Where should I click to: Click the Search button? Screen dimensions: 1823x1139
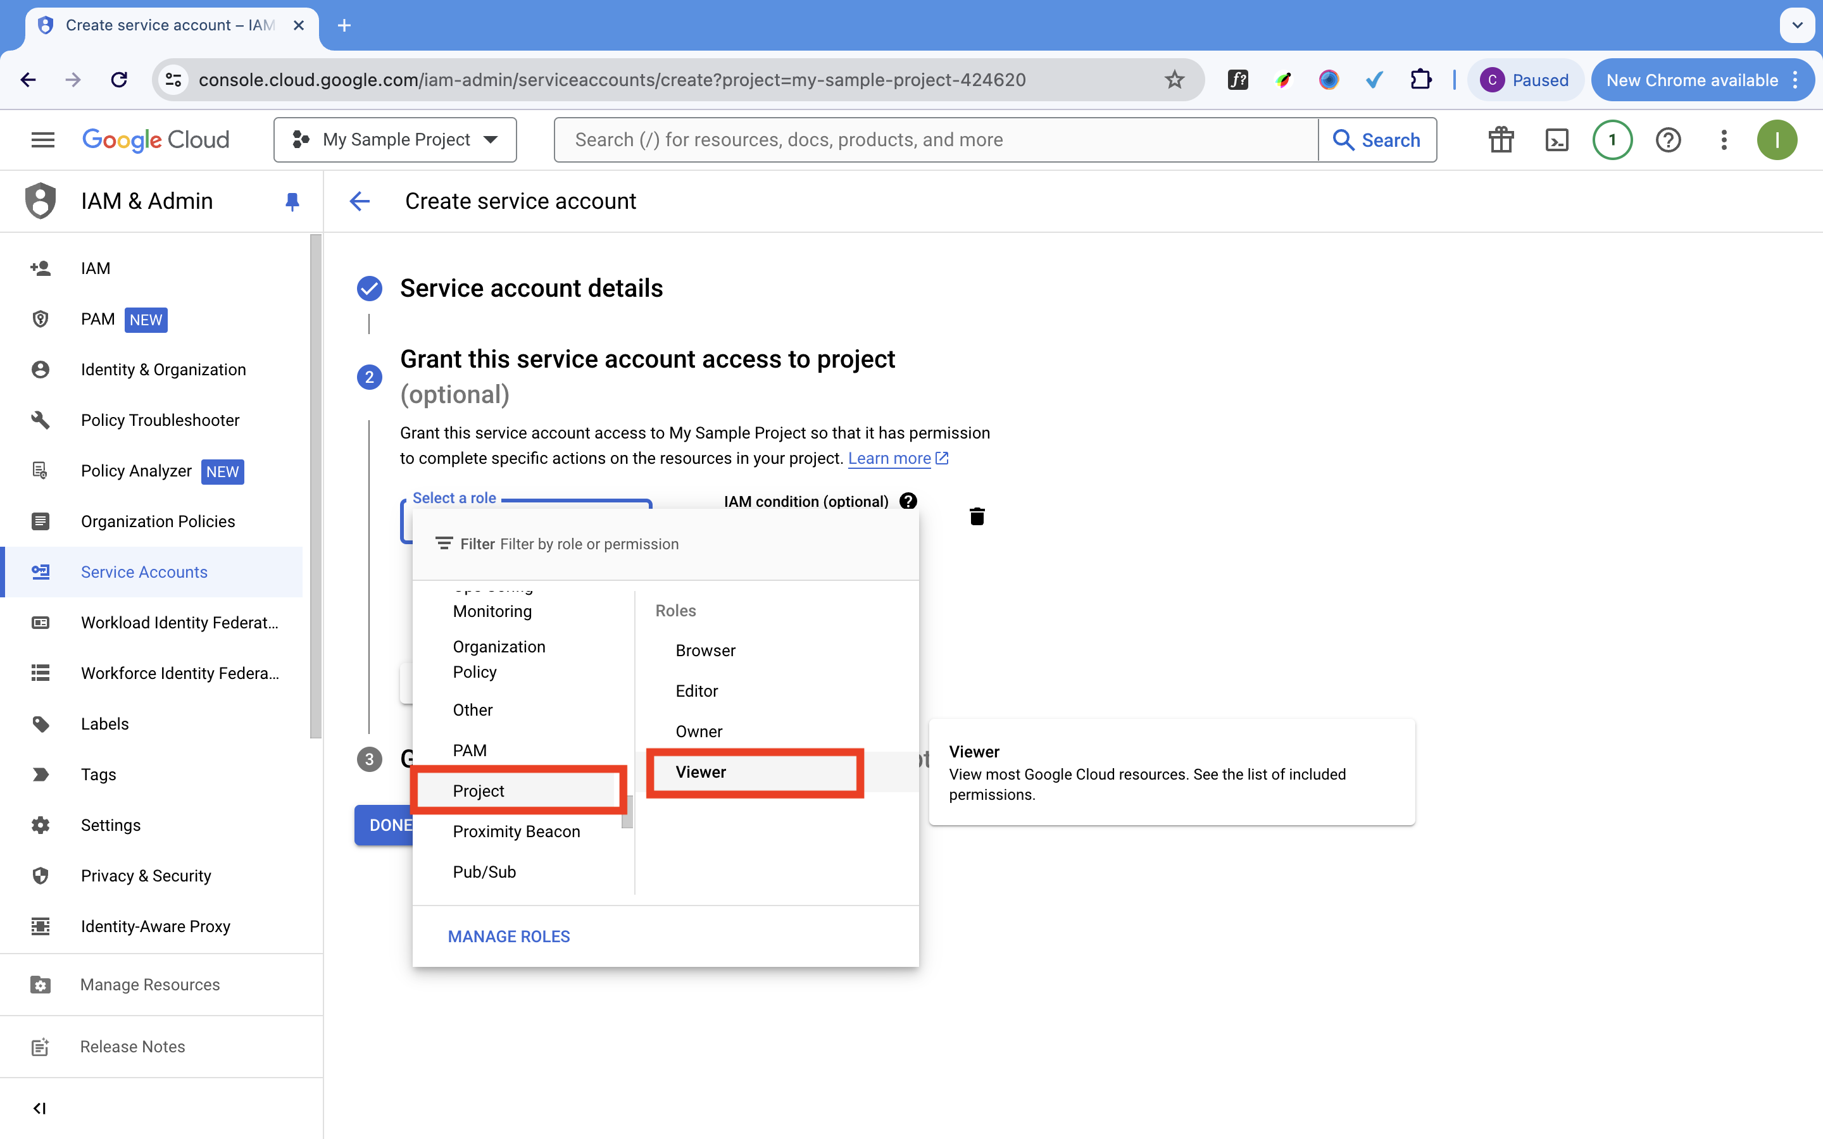click(x=1377, y=139)
